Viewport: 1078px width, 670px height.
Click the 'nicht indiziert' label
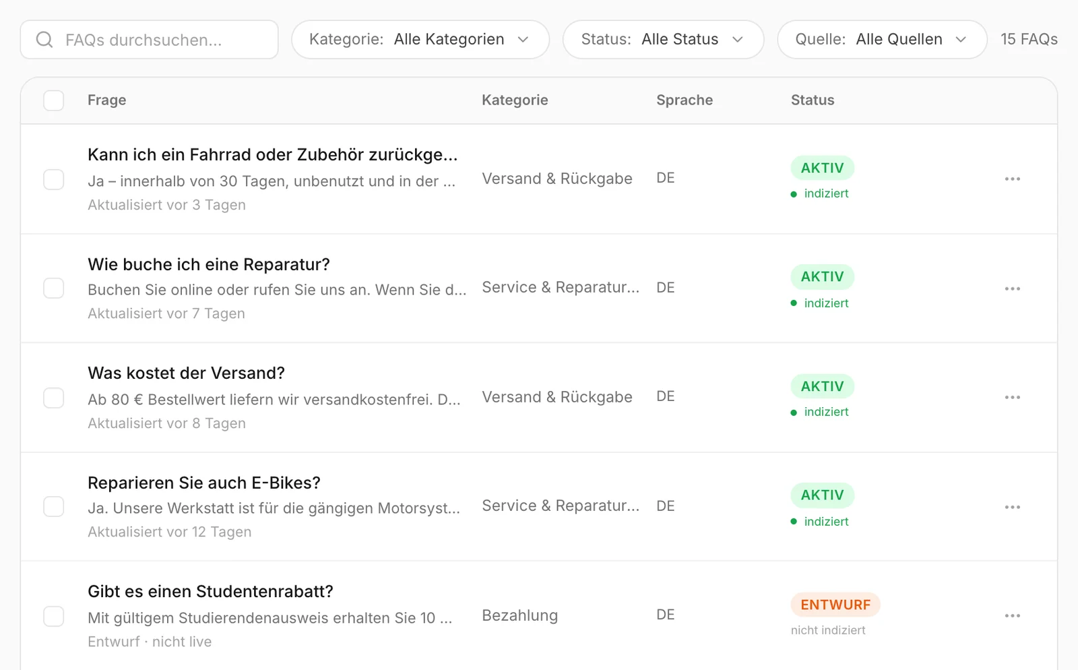pos(828,630)
